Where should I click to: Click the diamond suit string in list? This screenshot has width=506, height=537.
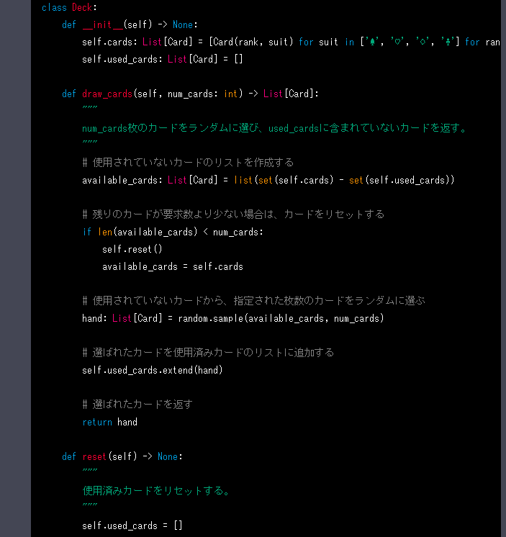(x=423, y=42)
